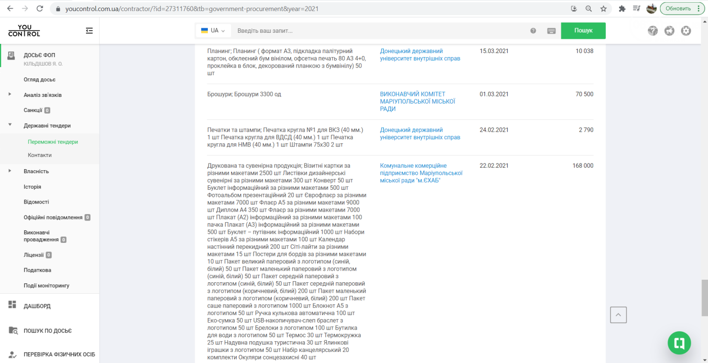This screenshot has width=708, height=363.
Task: Click the amount 2 790
Action: [586, 130]
